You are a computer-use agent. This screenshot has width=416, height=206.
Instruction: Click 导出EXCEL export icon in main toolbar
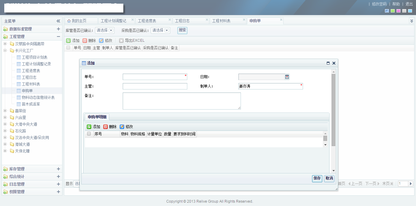(122, 40)
